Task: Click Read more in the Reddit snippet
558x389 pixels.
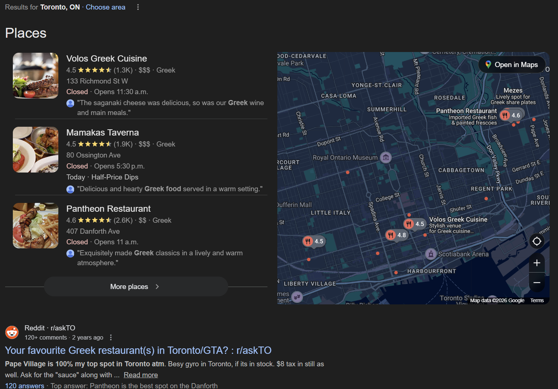Action: point(141,375)
